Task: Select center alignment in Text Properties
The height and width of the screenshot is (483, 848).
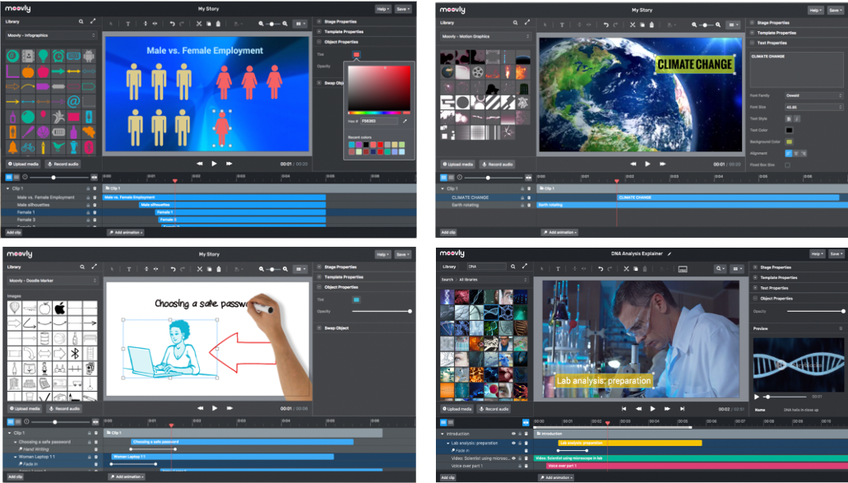Action: 796,153
